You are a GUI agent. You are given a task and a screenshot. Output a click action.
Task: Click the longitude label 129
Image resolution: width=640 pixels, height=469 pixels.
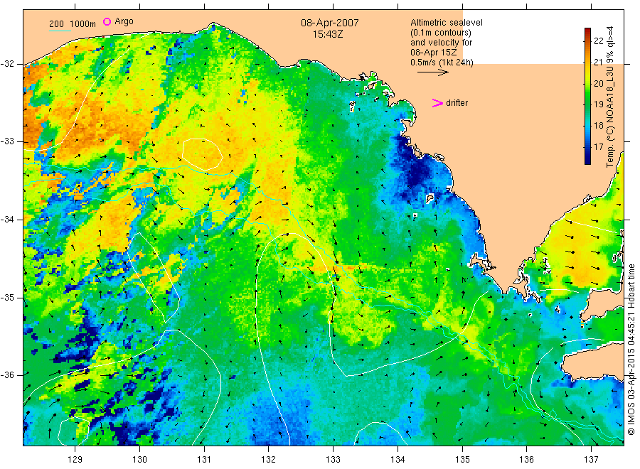pyautogui.click(x=75, y=460)
